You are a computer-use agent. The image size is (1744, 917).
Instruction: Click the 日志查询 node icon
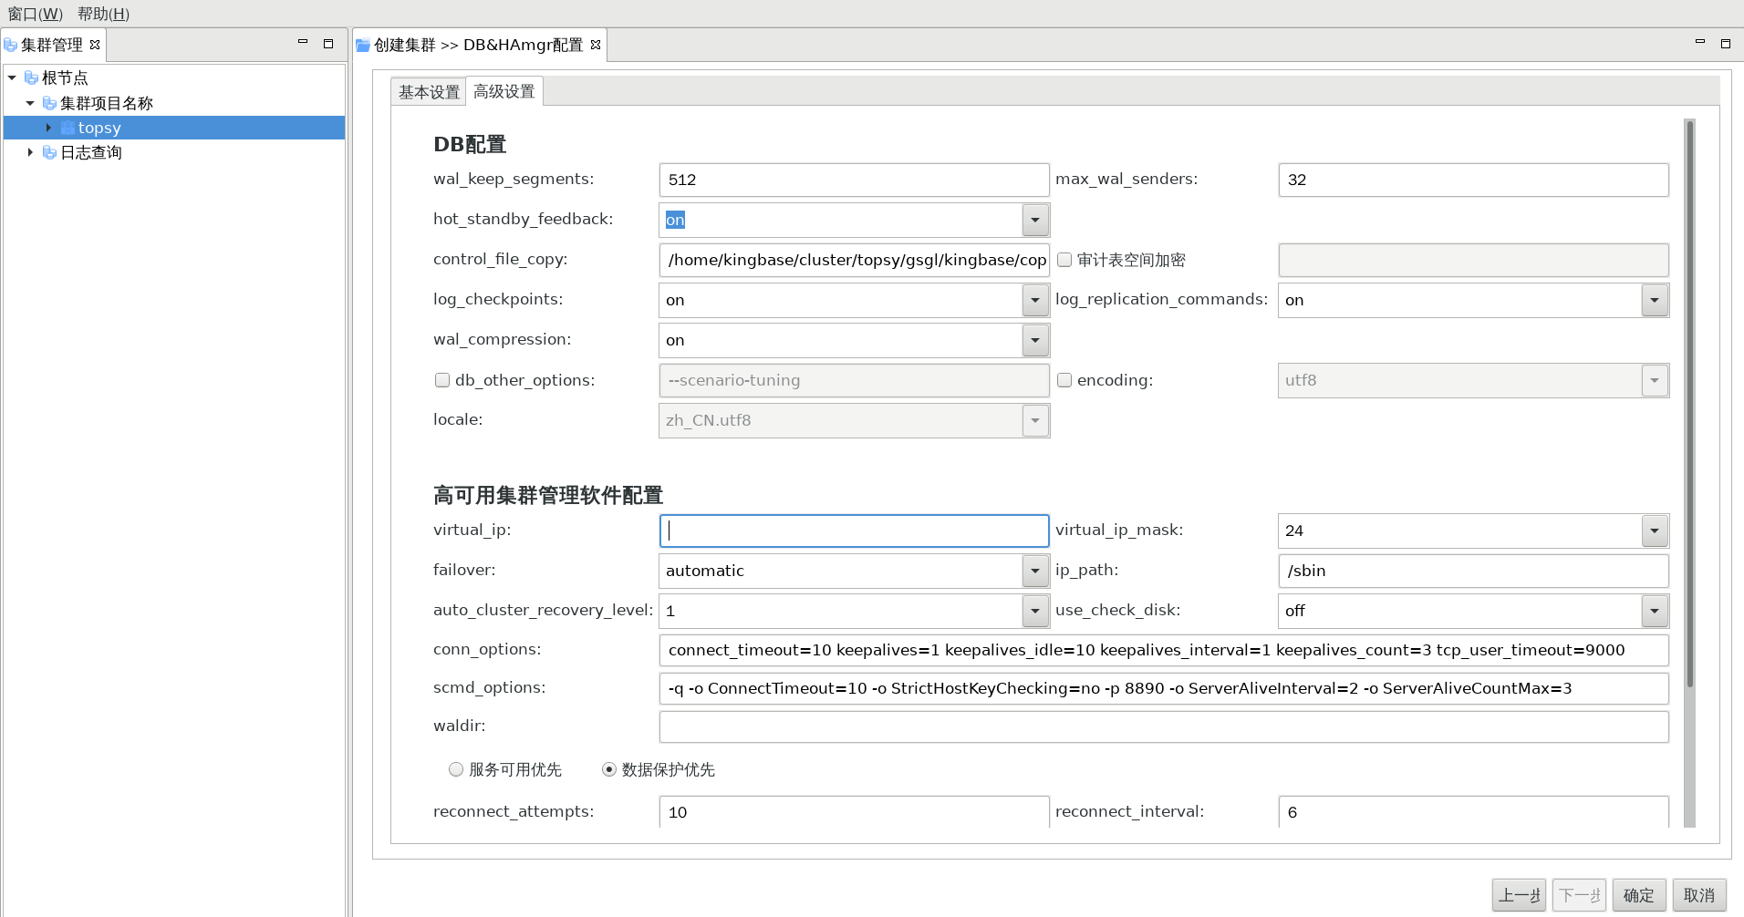(49, 153)
